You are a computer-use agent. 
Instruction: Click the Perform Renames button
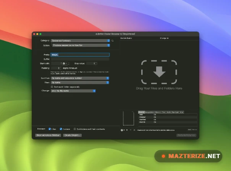coord(186,135)
